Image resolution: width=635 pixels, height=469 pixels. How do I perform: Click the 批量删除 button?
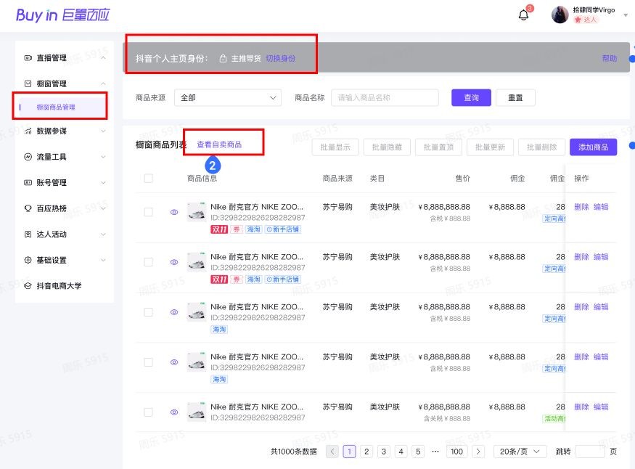[542, 147]
